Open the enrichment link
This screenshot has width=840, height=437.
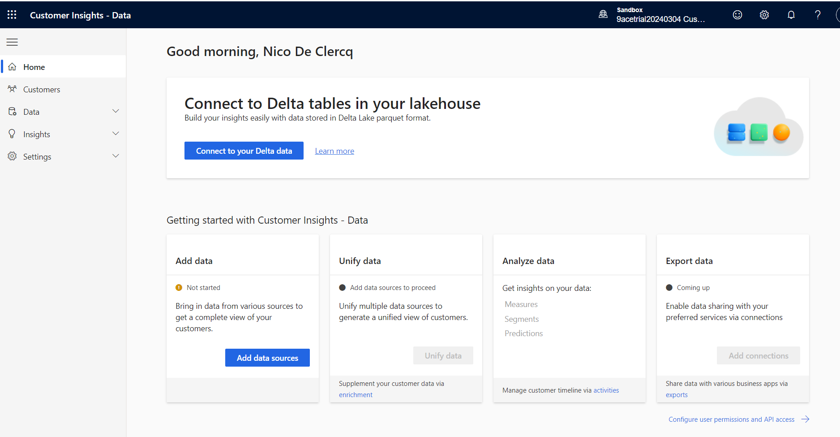pos(356,395)
